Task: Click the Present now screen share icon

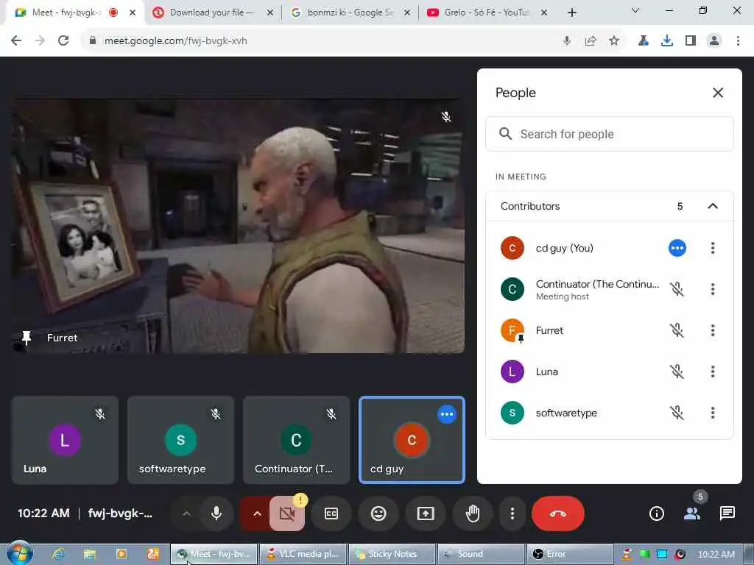Action: coord(426,514)
